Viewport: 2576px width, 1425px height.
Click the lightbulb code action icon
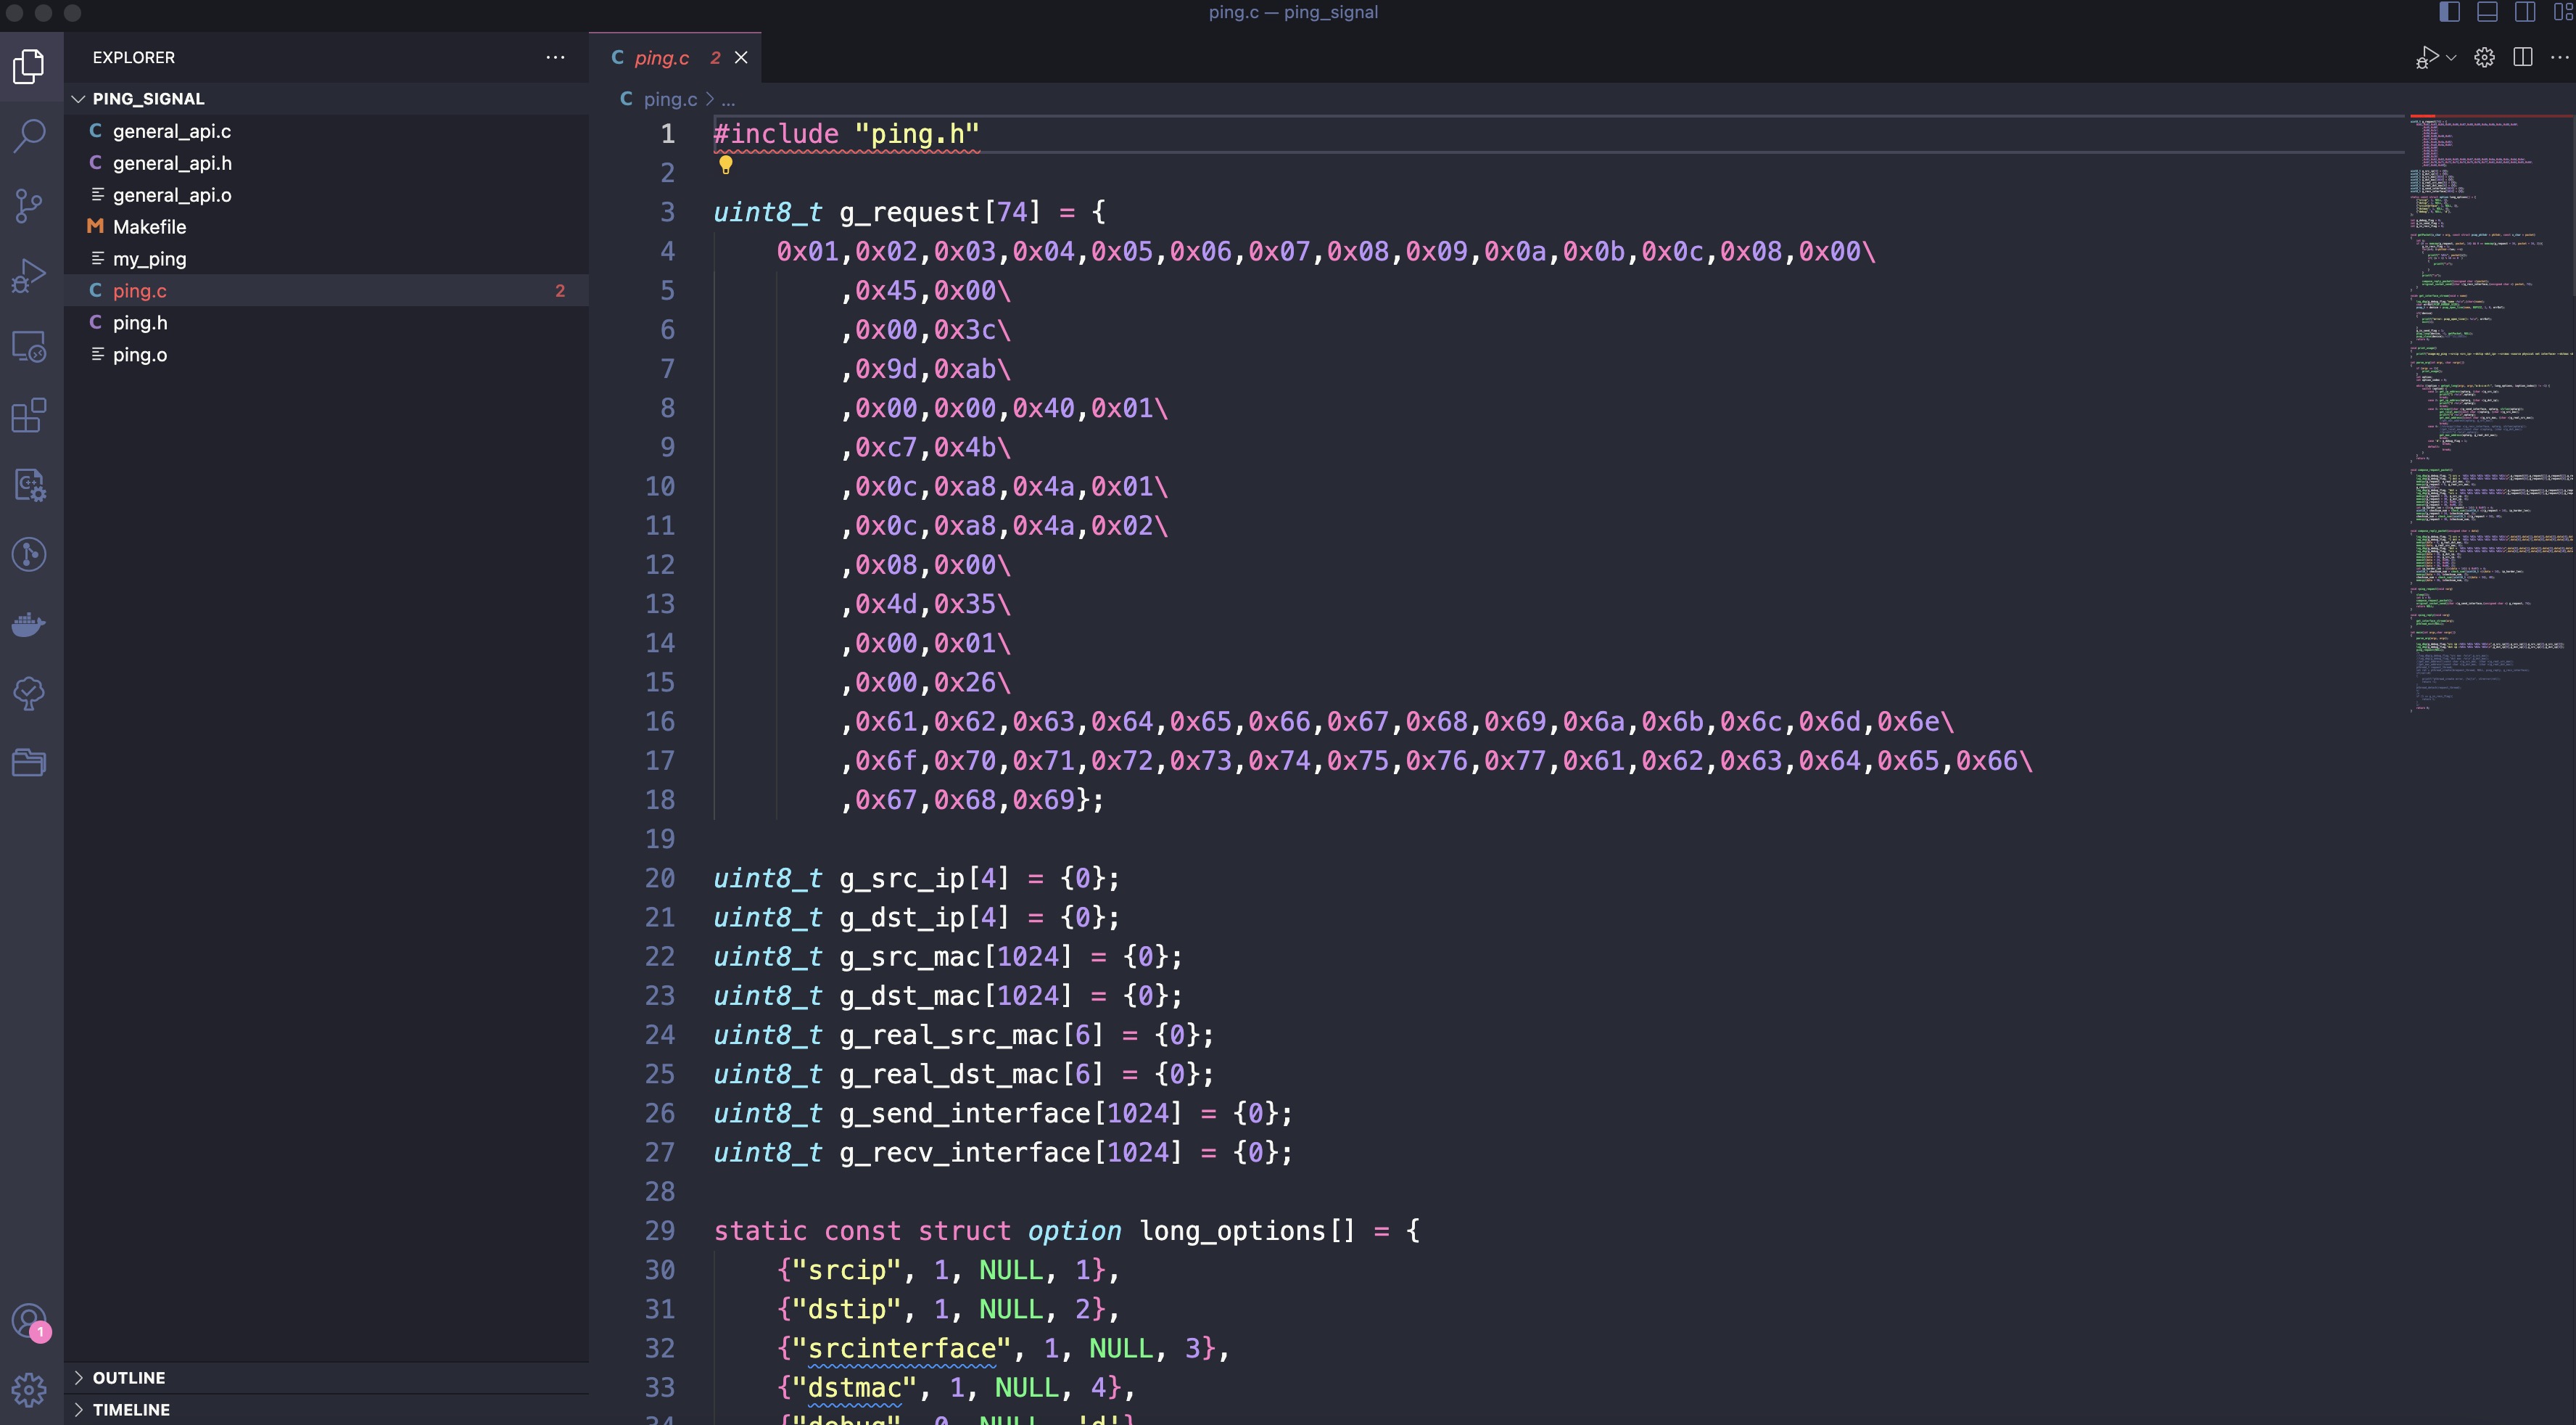[726, 165]
